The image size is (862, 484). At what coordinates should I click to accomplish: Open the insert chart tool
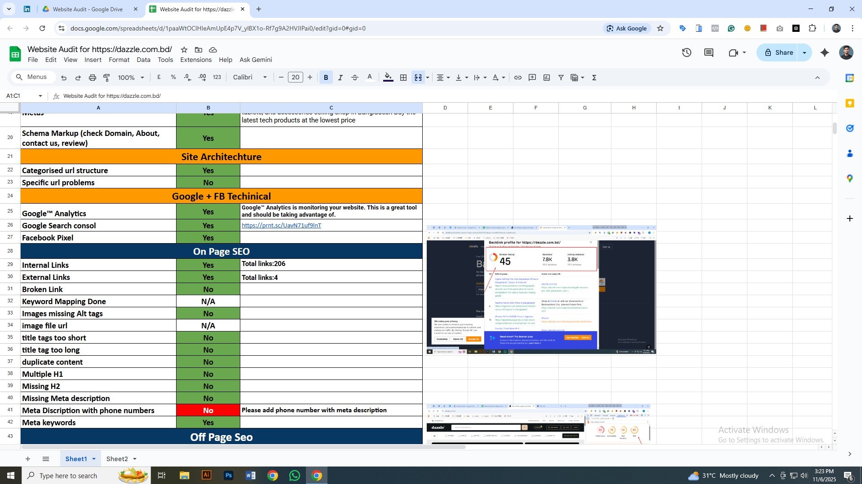(x=546, y=77)
